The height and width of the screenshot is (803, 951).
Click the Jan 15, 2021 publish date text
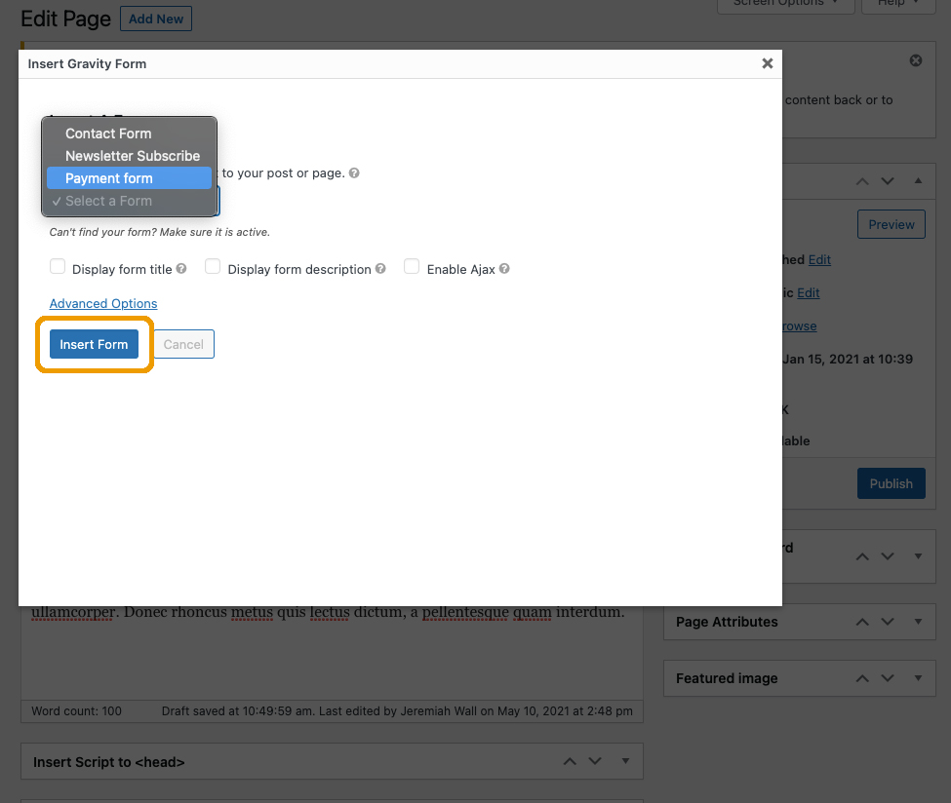tap(848, 359)
